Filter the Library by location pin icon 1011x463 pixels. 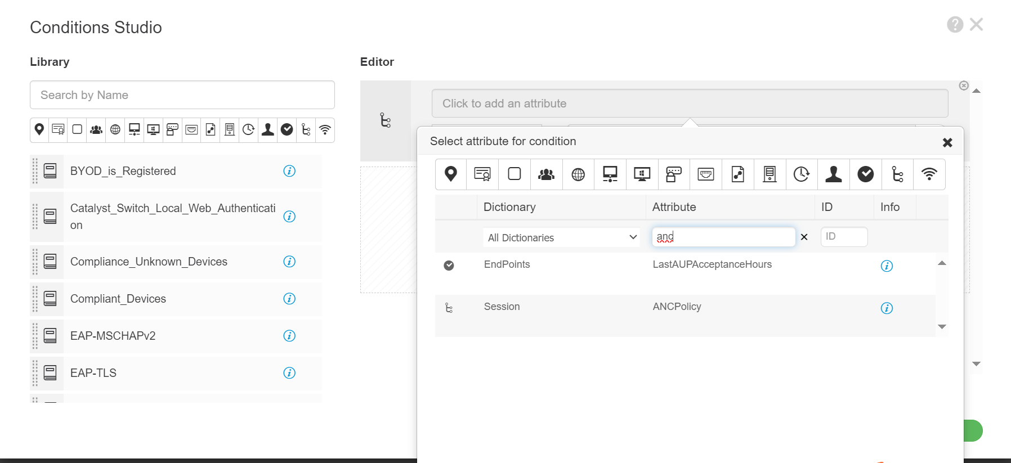[39, 130]
